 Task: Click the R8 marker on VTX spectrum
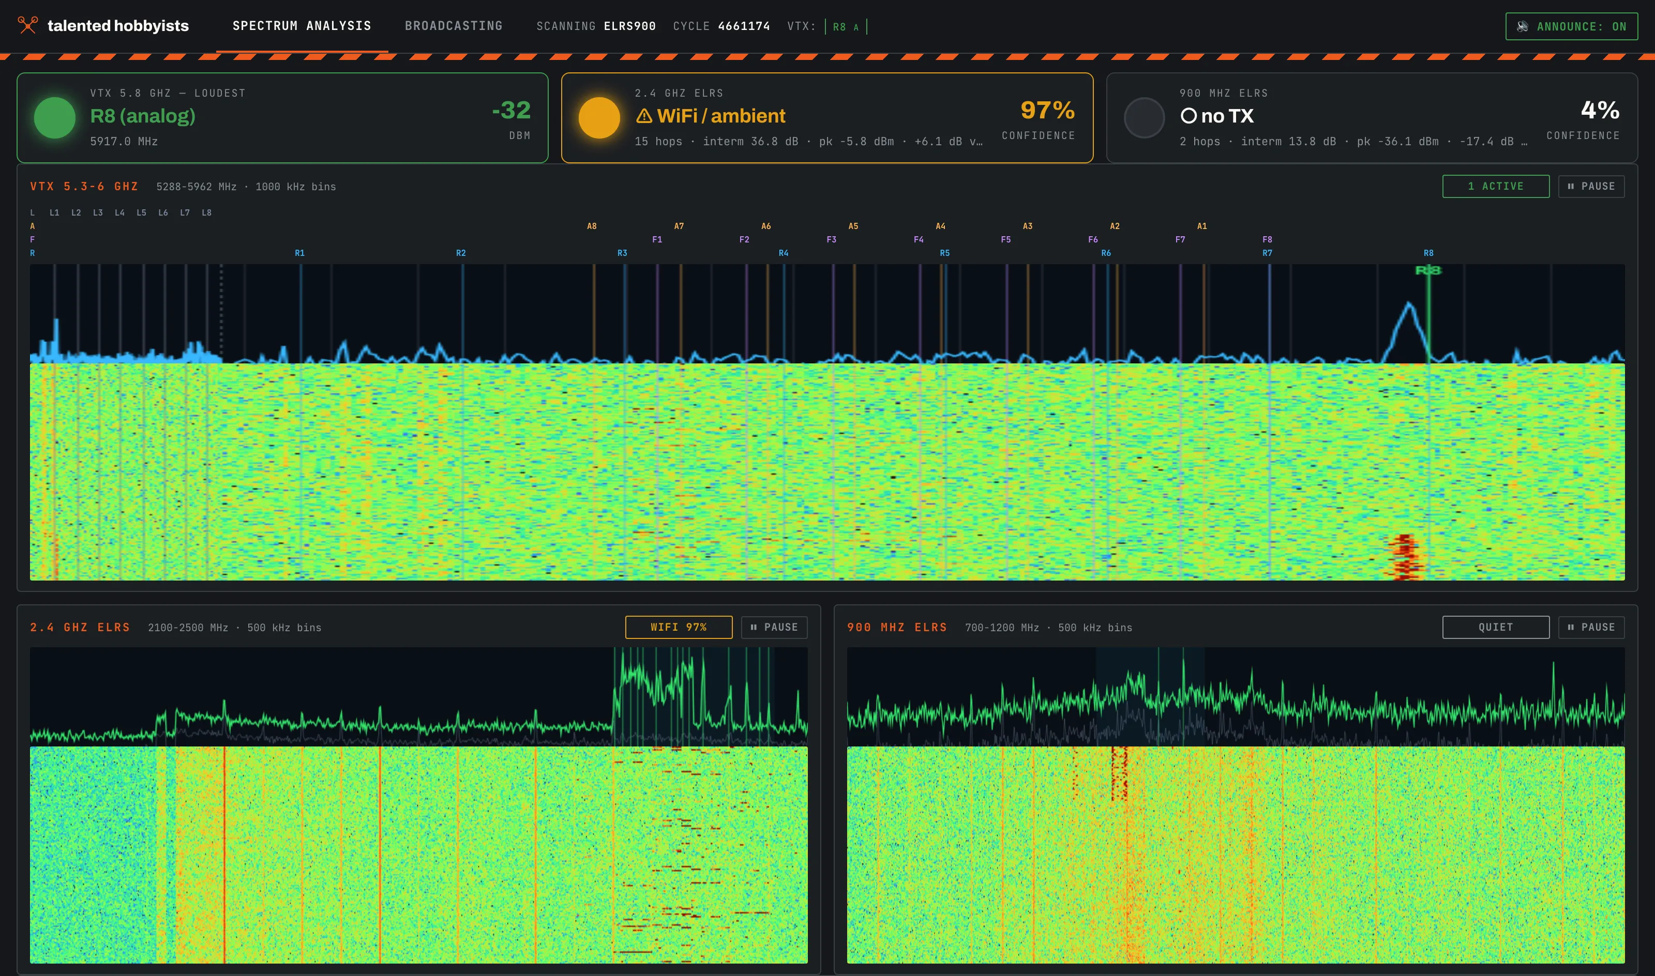click(x=1427, y=270)
